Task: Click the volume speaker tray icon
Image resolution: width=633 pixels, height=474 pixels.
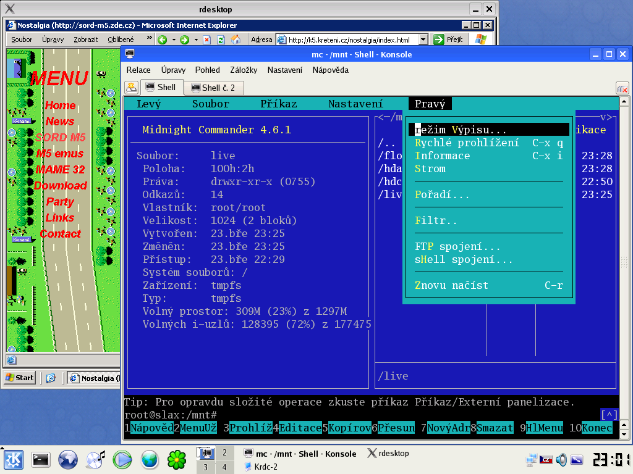Action: 561,459
